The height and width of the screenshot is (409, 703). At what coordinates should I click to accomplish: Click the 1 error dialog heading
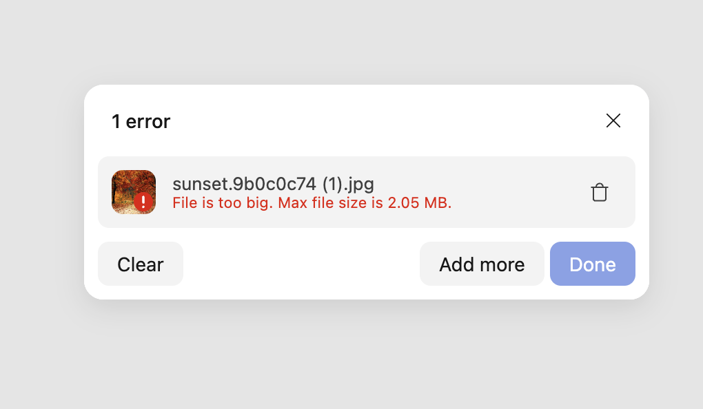tap(141, 121)
